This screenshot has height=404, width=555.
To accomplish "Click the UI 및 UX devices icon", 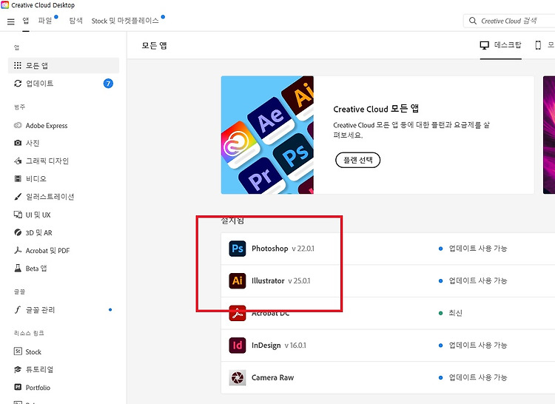I will click(x=18, y=215).
